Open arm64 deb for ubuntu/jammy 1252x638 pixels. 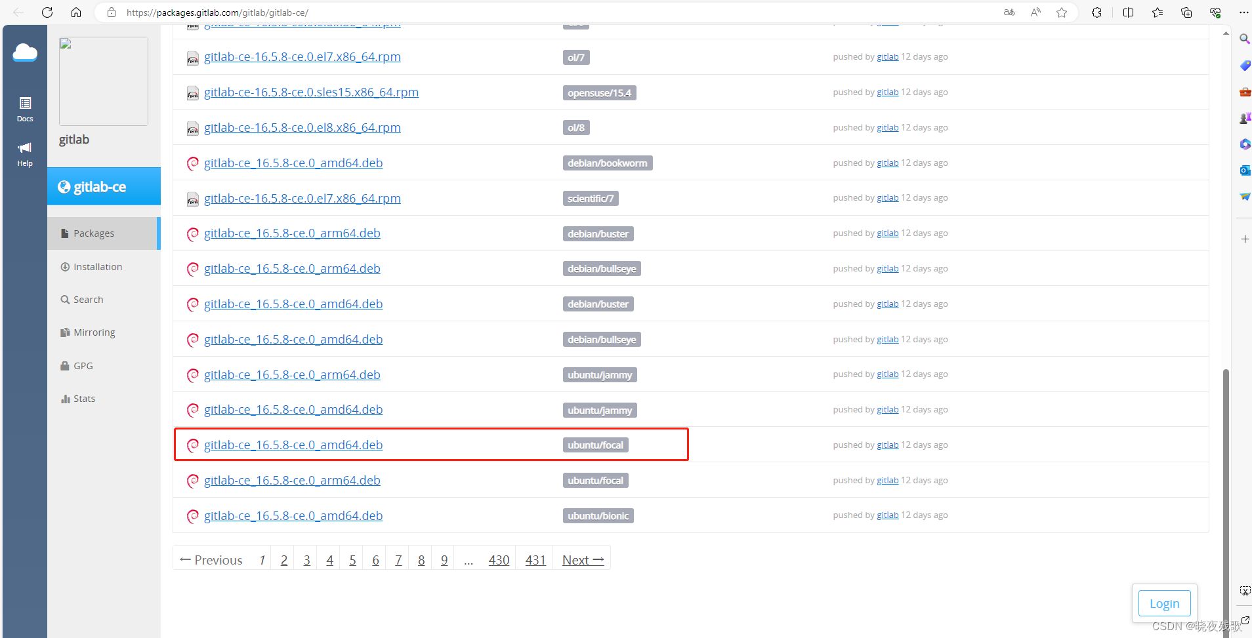click(x=292, y=375)
